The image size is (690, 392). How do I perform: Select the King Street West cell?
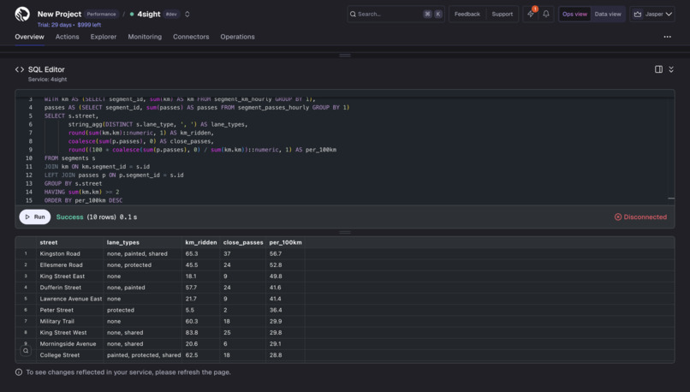click(69, 333)
